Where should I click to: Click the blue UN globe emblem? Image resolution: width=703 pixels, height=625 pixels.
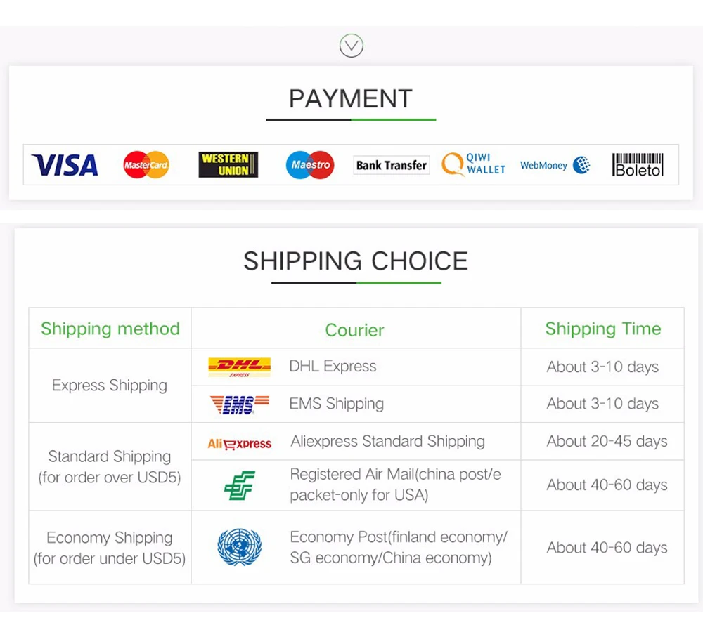tap(240, 546)
